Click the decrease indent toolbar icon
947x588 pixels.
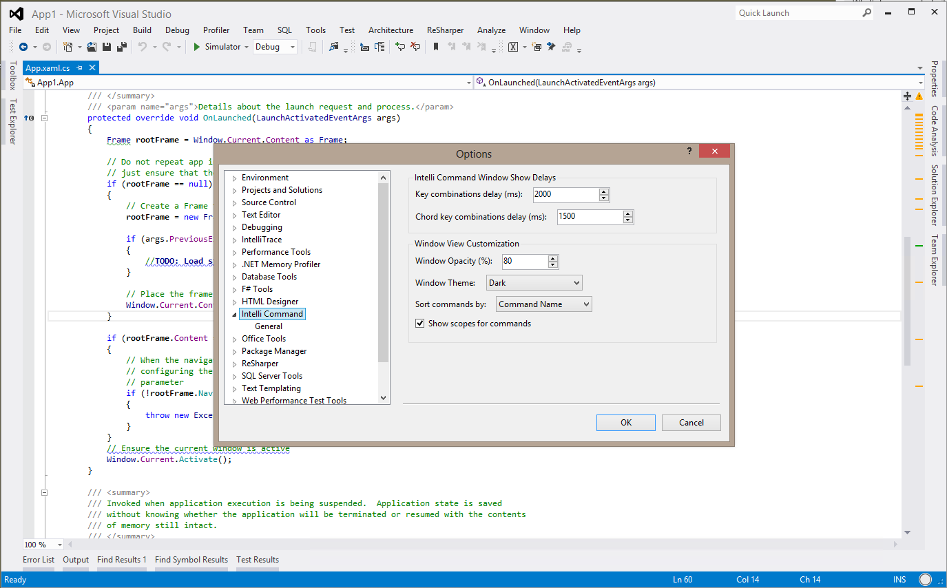coord(365,47)
